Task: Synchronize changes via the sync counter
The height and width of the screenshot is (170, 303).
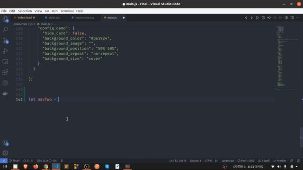Action: 28,161
